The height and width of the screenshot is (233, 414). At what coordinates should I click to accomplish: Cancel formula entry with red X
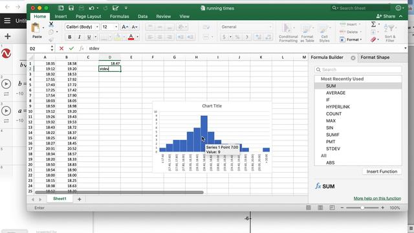tap(61, 49)
